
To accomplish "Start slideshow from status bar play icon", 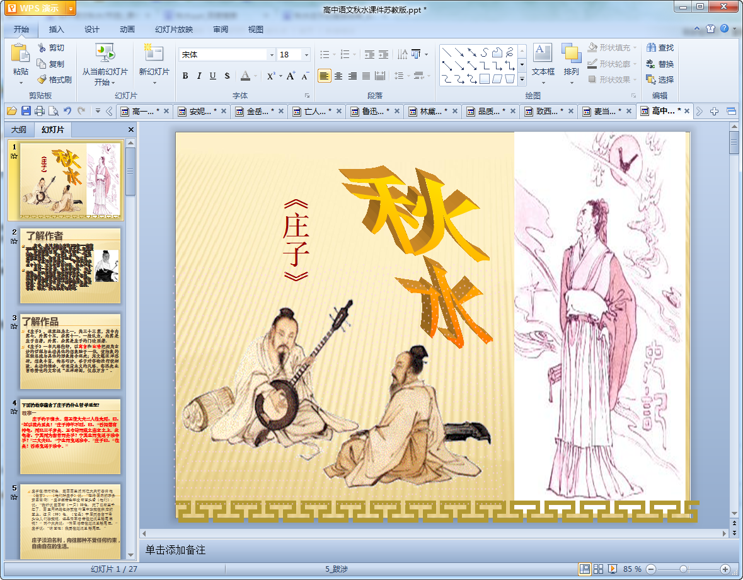I will pos(613,569).
